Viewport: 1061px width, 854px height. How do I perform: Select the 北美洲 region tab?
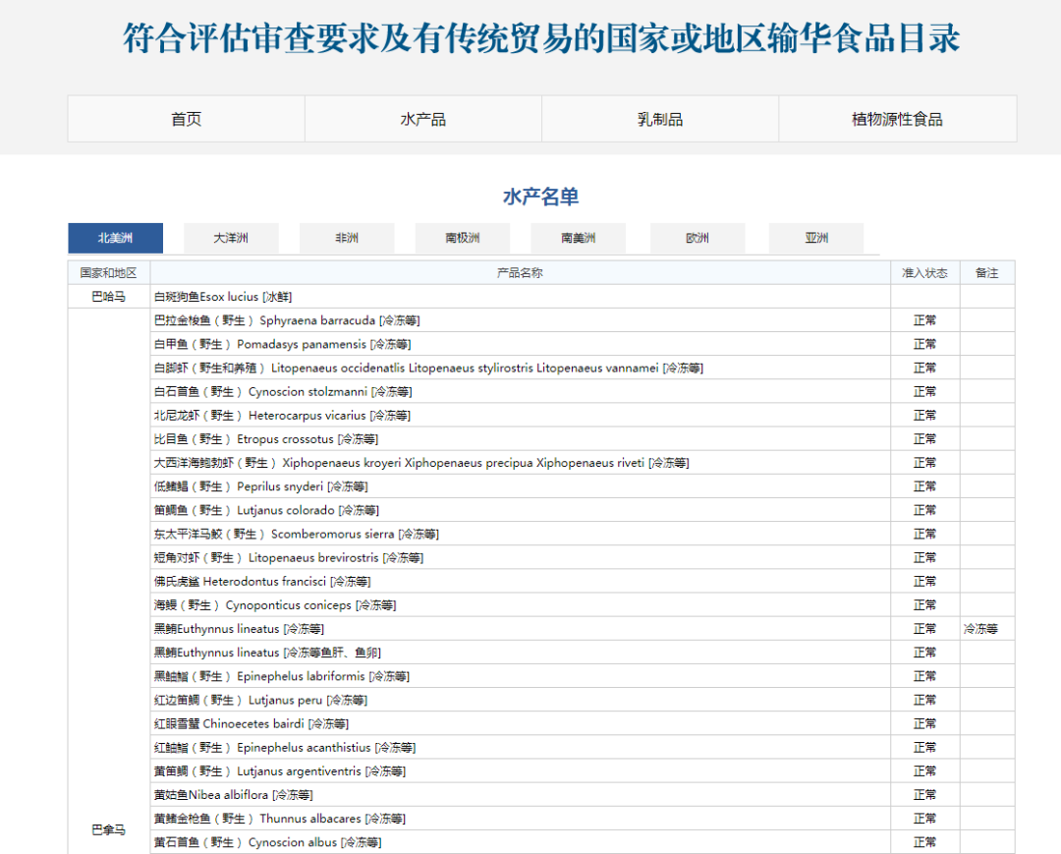point(115,238)
